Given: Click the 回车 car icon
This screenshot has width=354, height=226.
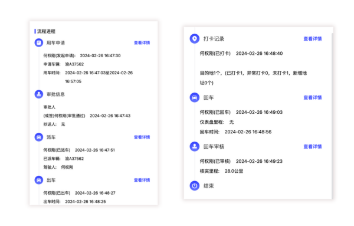Looking at the screenshot, I should click(194, 97).
